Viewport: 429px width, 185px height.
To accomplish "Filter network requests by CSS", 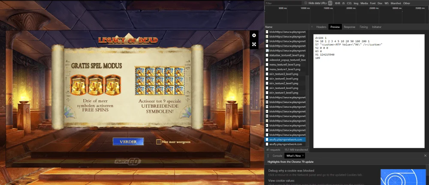I will click(349, 3).
